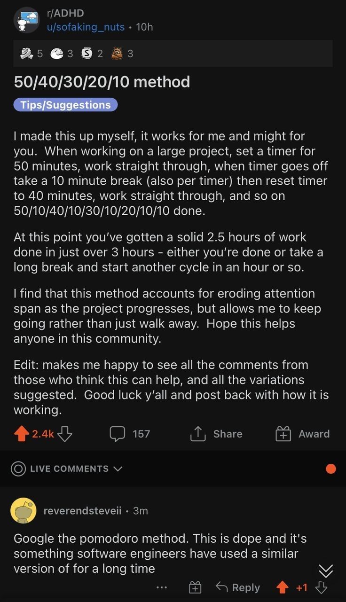Award reverendsteveii's comment via gift icon

click(195, 587)
